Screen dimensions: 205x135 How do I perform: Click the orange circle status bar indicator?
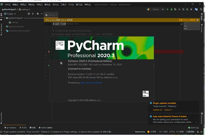[x=148, y=132]
